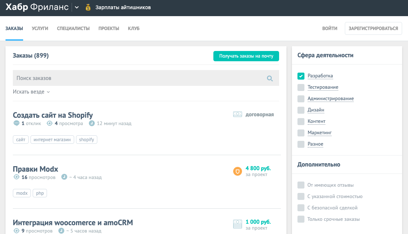
Task: Expand Разное category link
Action: tap(315, 144)
